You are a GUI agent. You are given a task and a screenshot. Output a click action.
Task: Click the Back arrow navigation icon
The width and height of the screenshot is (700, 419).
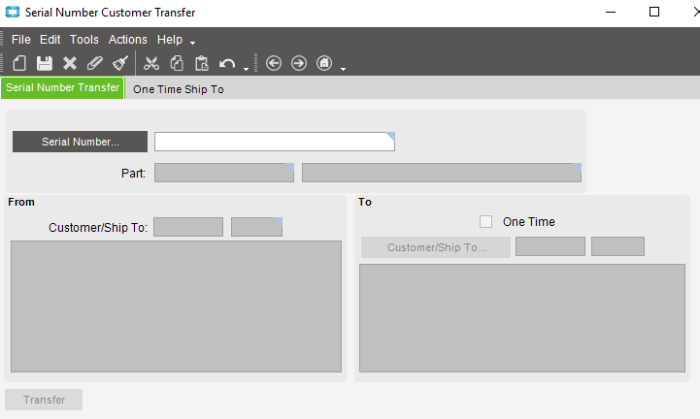tap(274, 63)
